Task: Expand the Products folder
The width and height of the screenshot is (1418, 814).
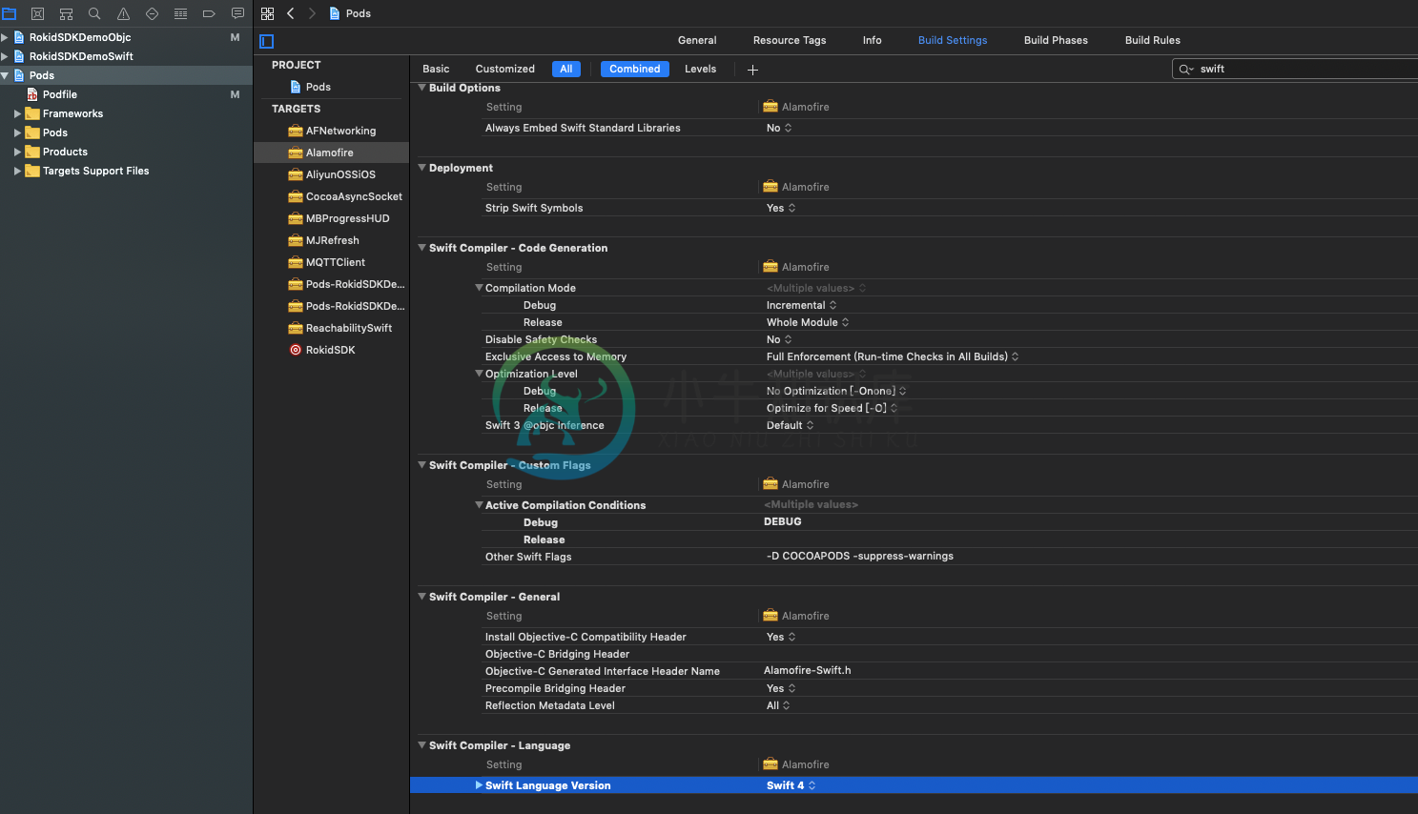Action: (17, 152)
